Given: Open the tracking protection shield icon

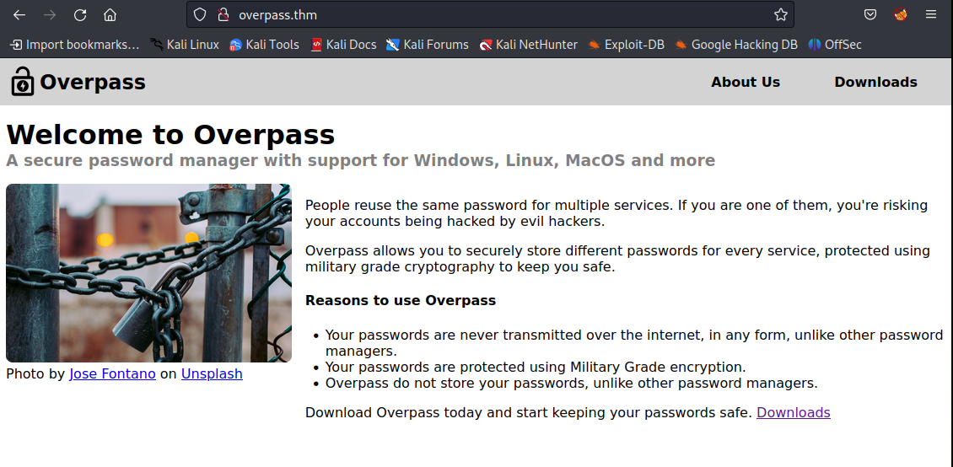Looking at the screenshot, I should click(200, 14).
